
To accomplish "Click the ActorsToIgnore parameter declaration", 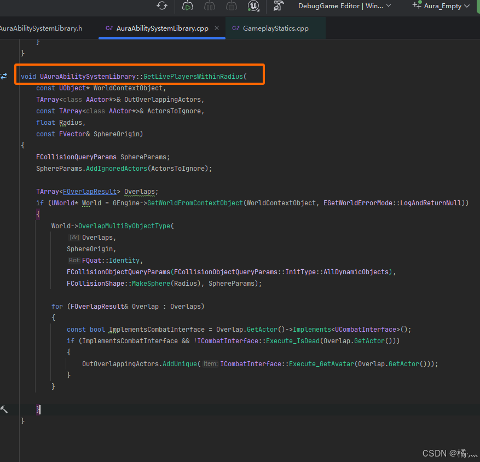I will click(x=174, y=111).
